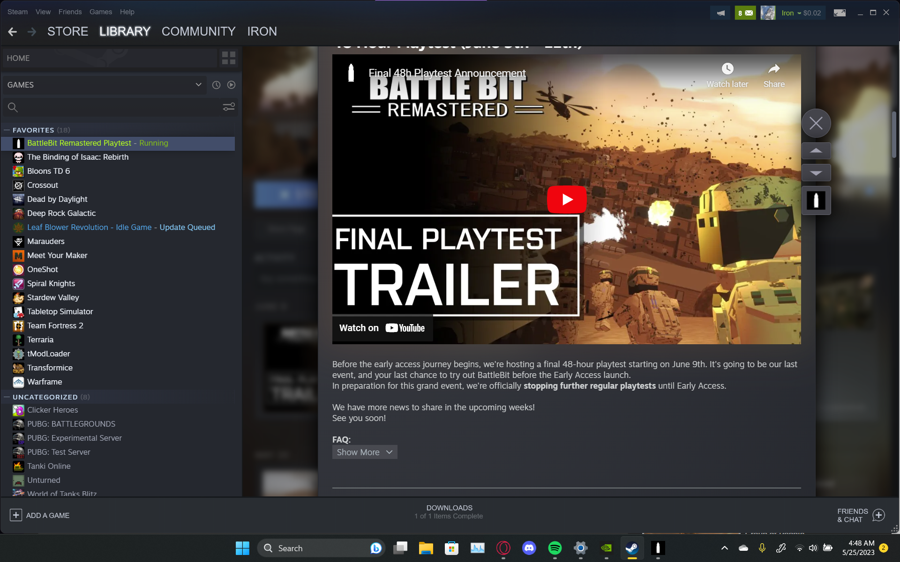The width and height of the screenshot is (900, 562).
Task: Open library HOME
Action: coord(110,58)
